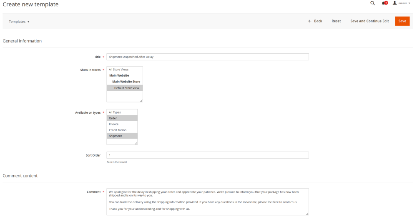Click the orange Save button
The image size is (417, 219).
pyautogui.click(x=402, y=21)
